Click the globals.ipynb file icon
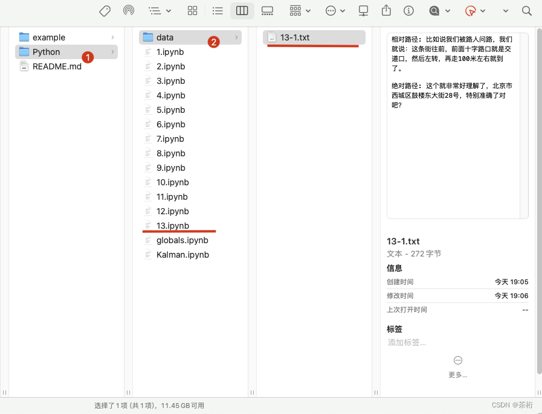The width and height of the screenshot is (542, 414). point(148,240)
